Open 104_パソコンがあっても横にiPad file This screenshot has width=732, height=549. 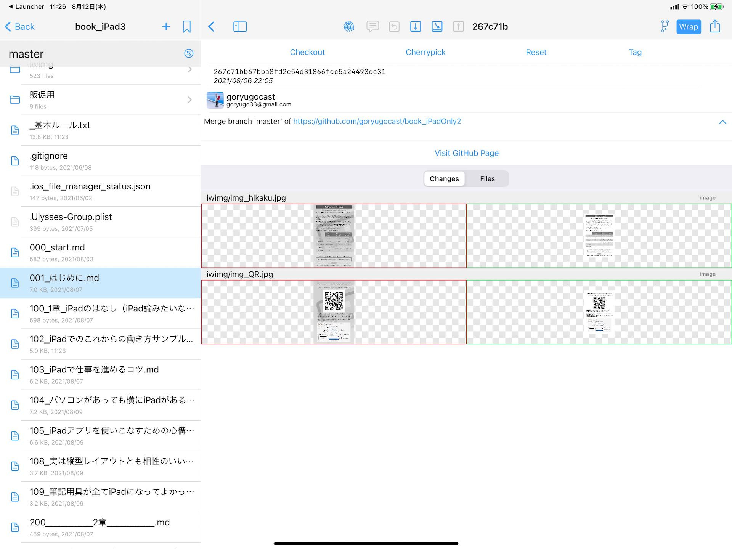101,405
